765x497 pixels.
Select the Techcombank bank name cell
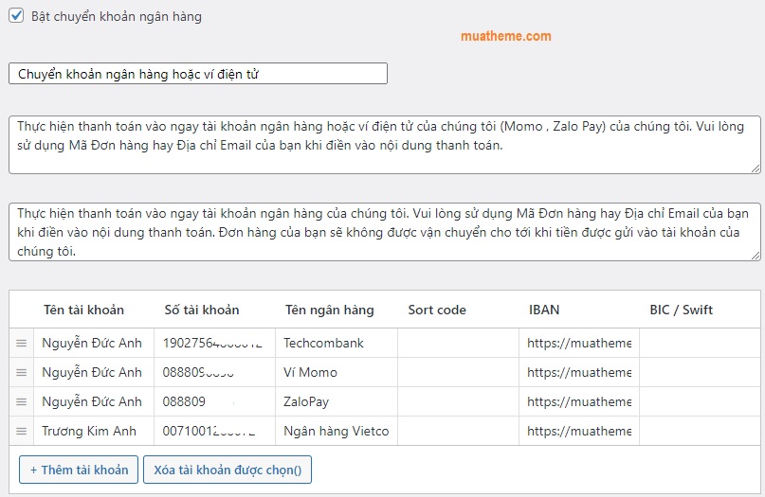(x=337, y=344)
